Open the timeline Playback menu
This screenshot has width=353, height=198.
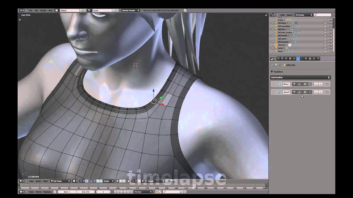(47, 192)
